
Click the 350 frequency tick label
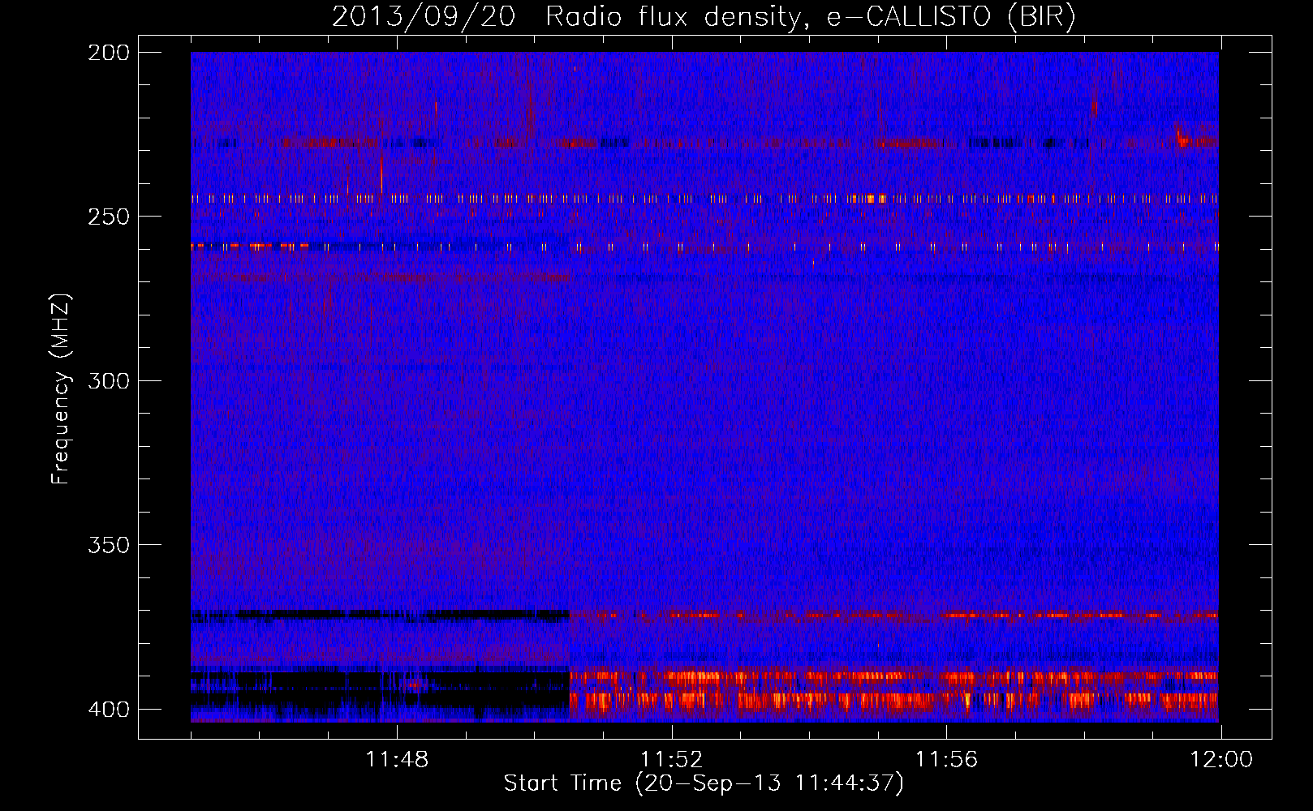click(x=109, y=545)
